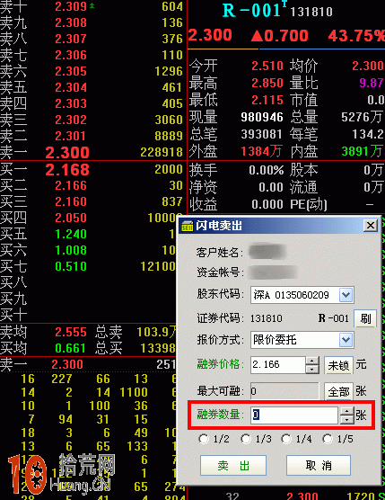The width and height of the screenshot is (385, 500).
Task: Select the 1/5 radio option
Action: tap(327, 439)
